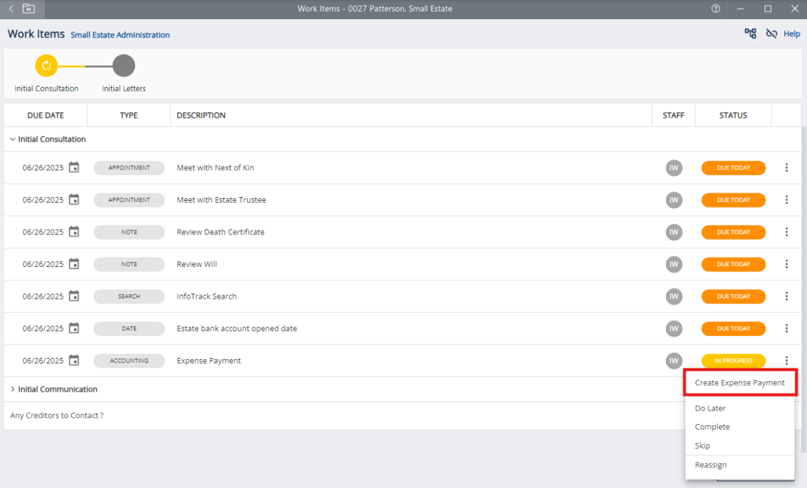Open calendar picker for Review Will row

(x=74, y=264)
